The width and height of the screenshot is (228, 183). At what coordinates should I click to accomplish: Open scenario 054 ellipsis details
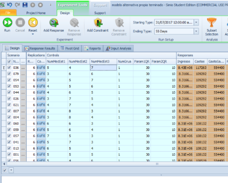tap(23, 80)
